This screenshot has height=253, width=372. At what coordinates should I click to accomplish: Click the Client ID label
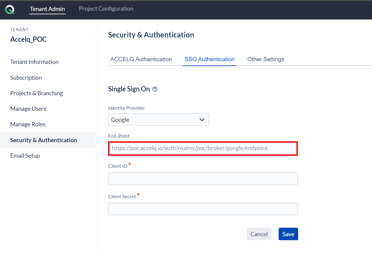pos(118,166)
